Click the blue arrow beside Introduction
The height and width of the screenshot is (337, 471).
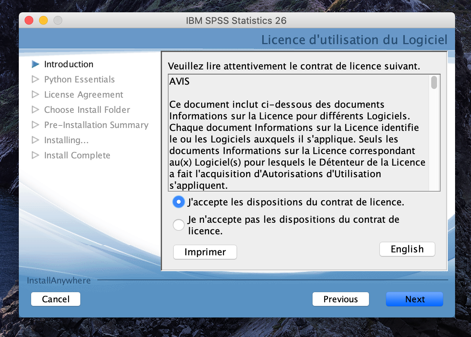(35, 64)
